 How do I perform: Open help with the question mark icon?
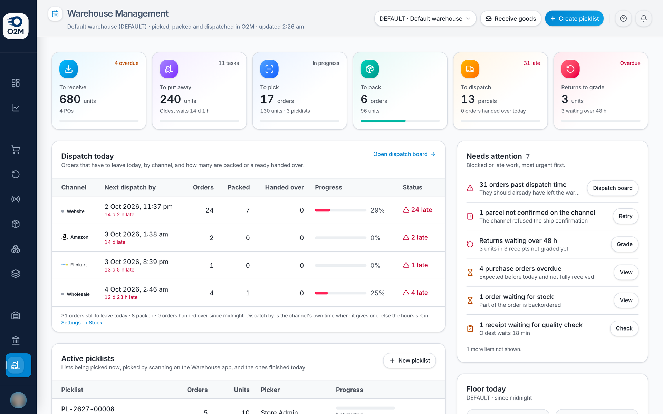click(x=623, y=19)
